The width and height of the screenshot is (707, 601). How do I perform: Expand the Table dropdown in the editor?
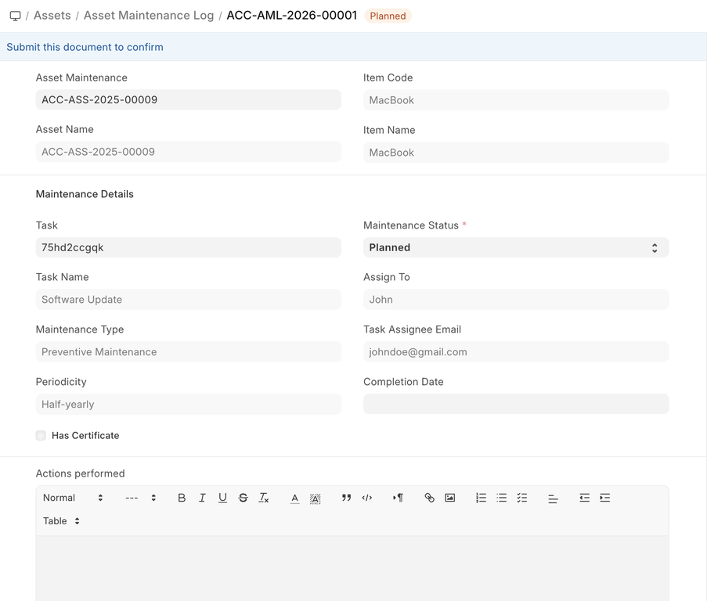(x=61, y=521)
